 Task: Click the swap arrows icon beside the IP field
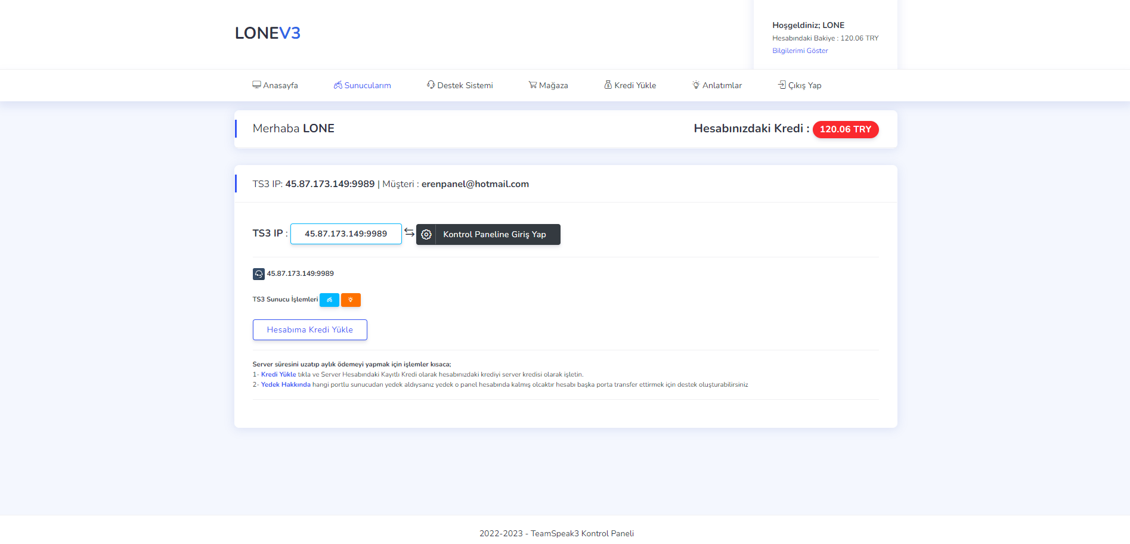(409, 232)
